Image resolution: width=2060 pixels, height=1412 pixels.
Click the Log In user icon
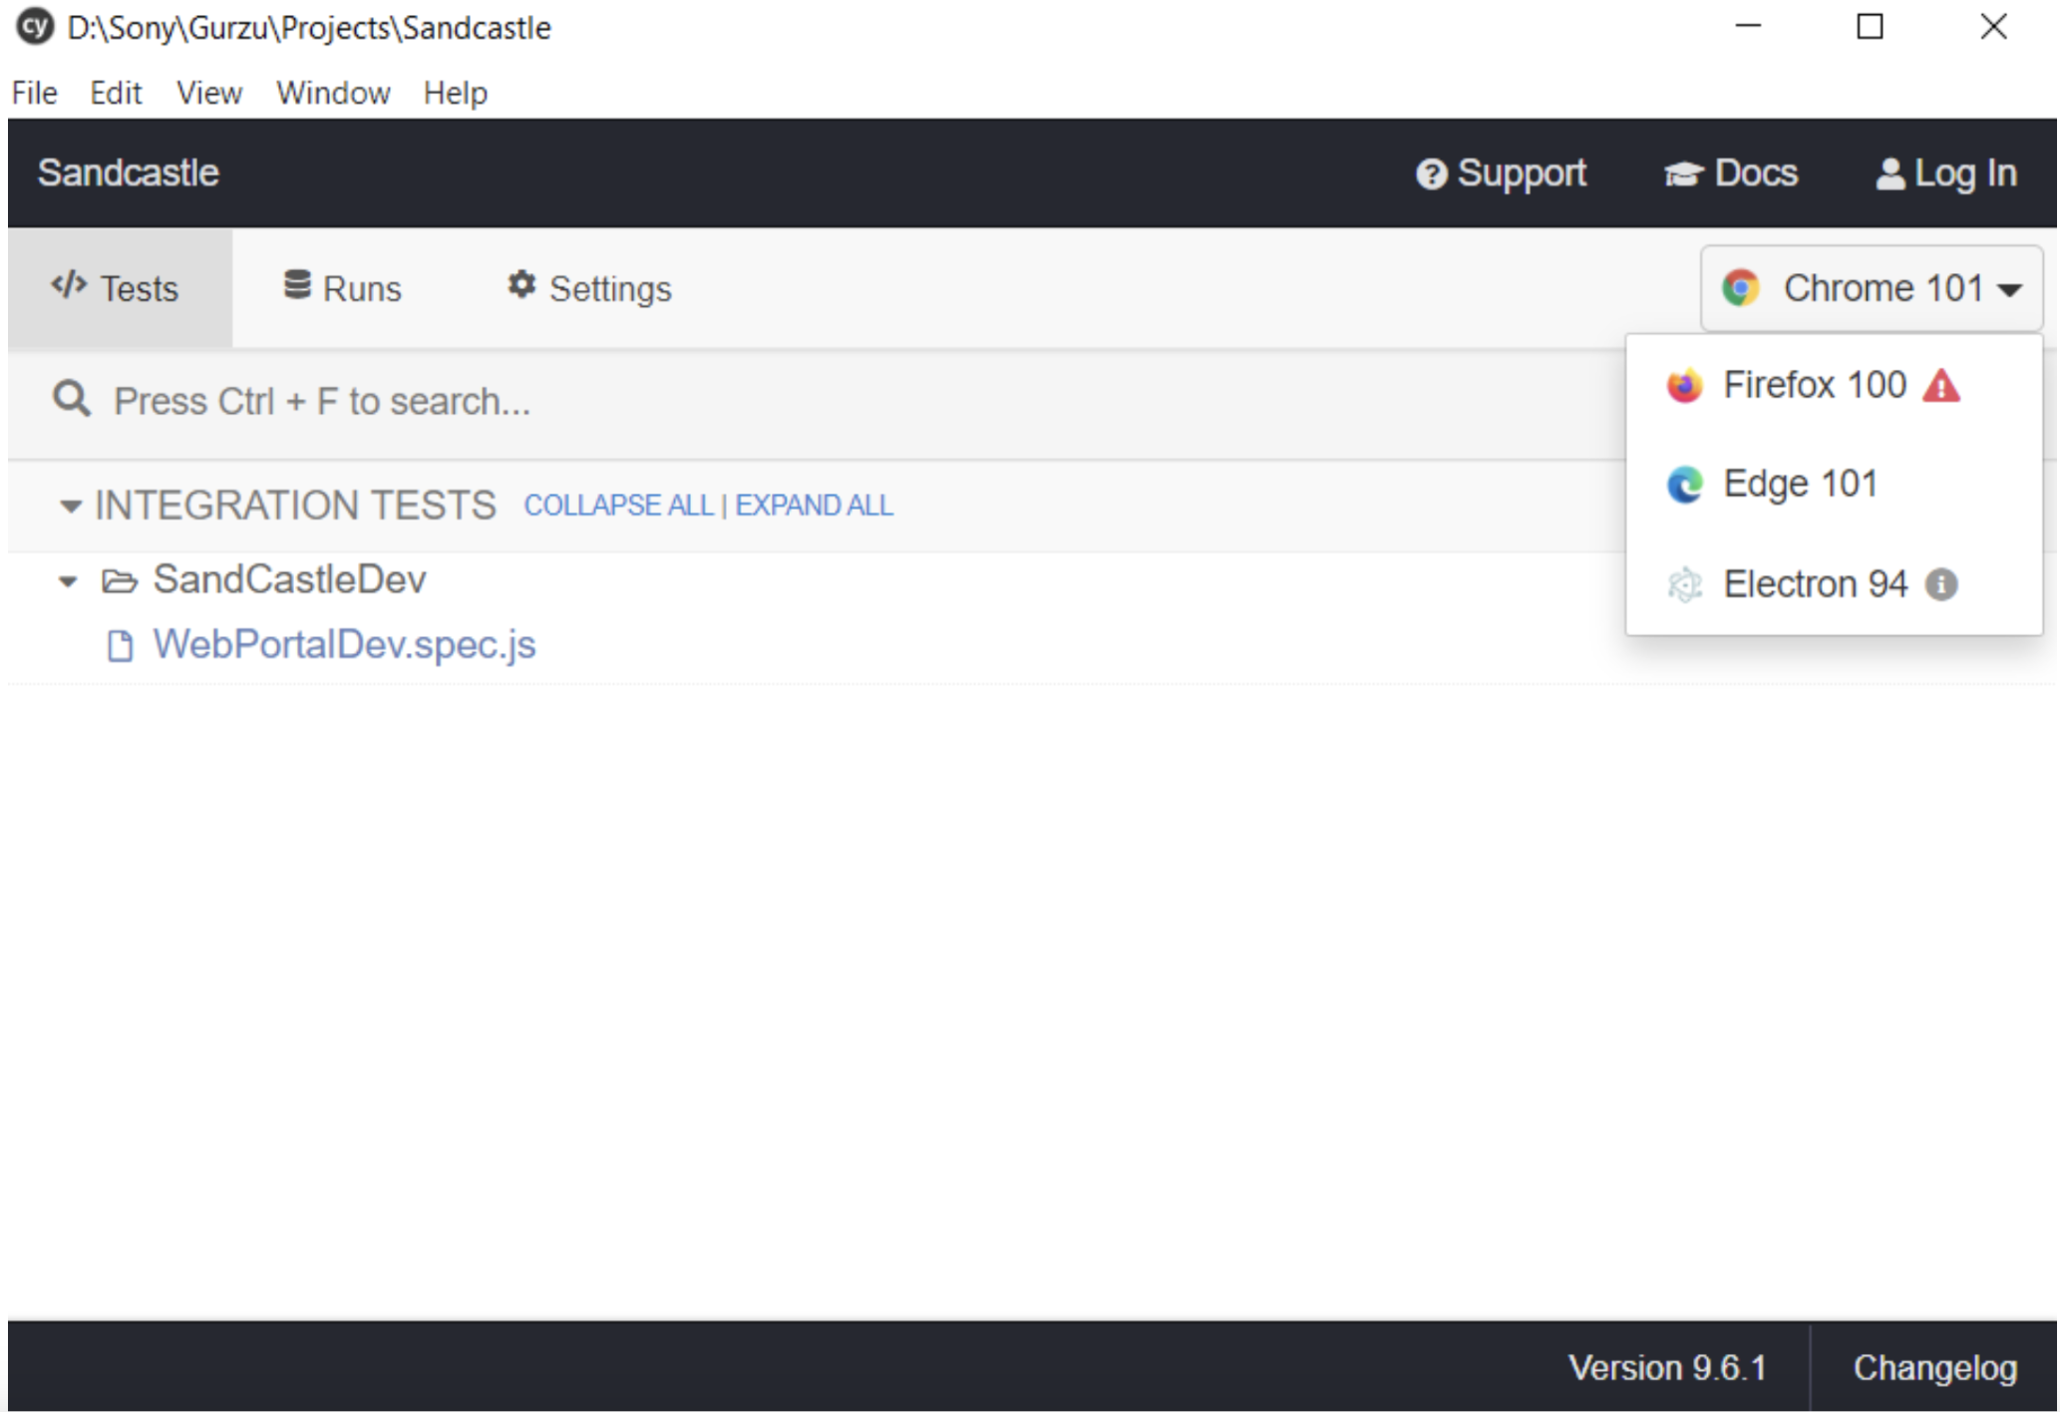pyautogui.click(x=1889, y=175)
